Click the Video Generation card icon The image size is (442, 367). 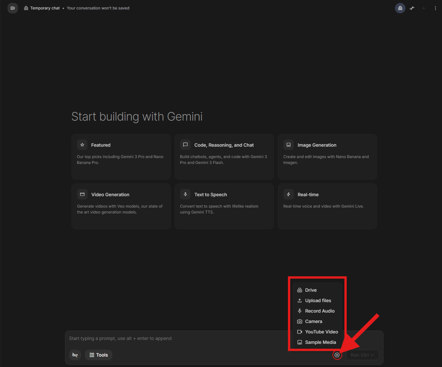[82, 194]
